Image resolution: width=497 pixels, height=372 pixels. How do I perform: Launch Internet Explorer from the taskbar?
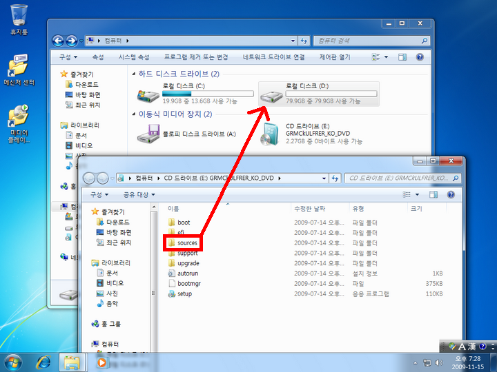[43, 362]
